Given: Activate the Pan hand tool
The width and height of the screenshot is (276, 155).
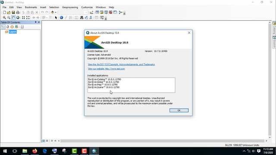Looking at the screenshot, I should coord(13,18).
